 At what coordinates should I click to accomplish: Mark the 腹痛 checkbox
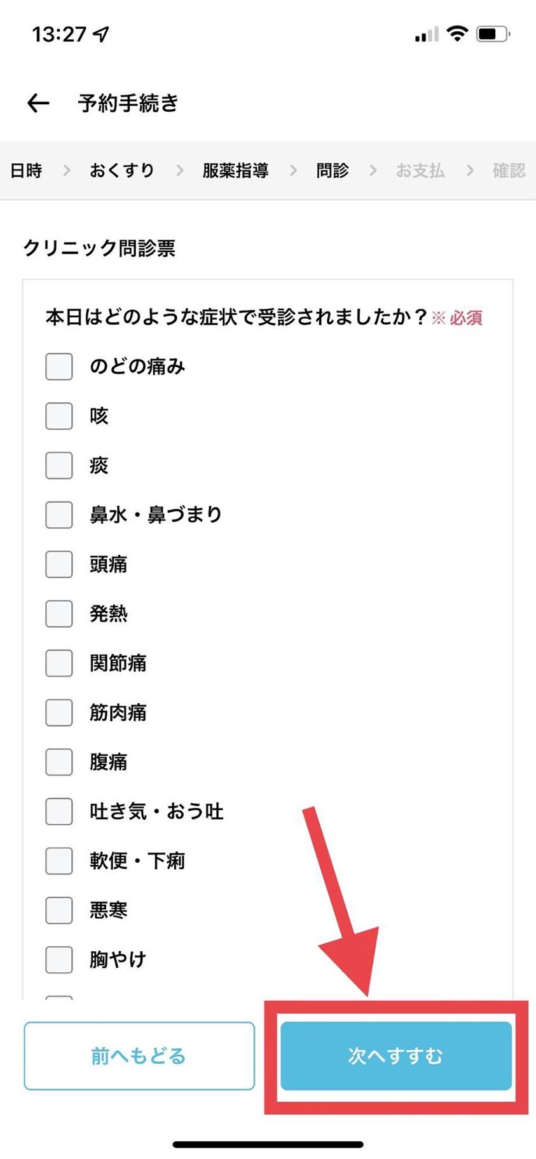[x=59, y=762]
